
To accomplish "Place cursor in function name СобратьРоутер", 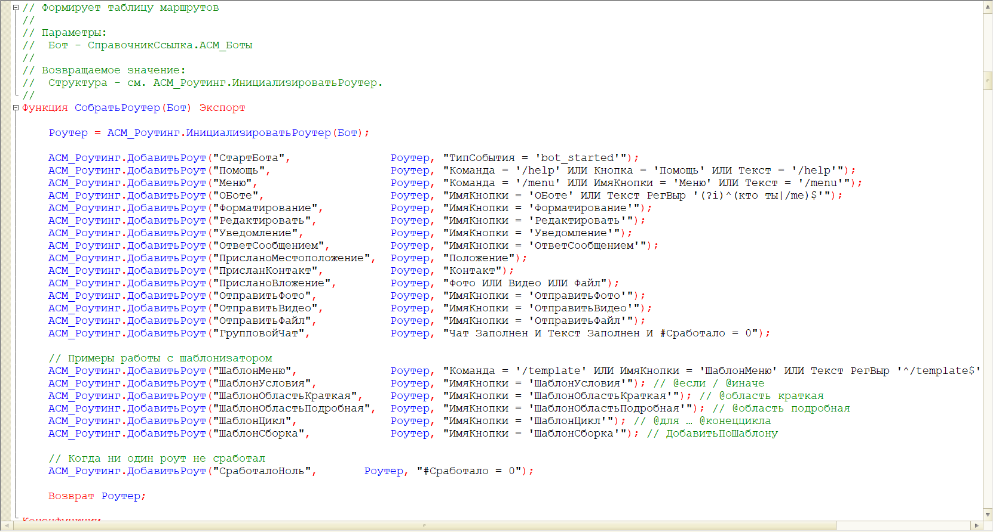I will pyautogui.click(x=117, y=108).
